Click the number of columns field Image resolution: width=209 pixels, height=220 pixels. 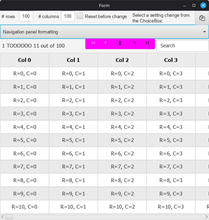pos(68,16)
